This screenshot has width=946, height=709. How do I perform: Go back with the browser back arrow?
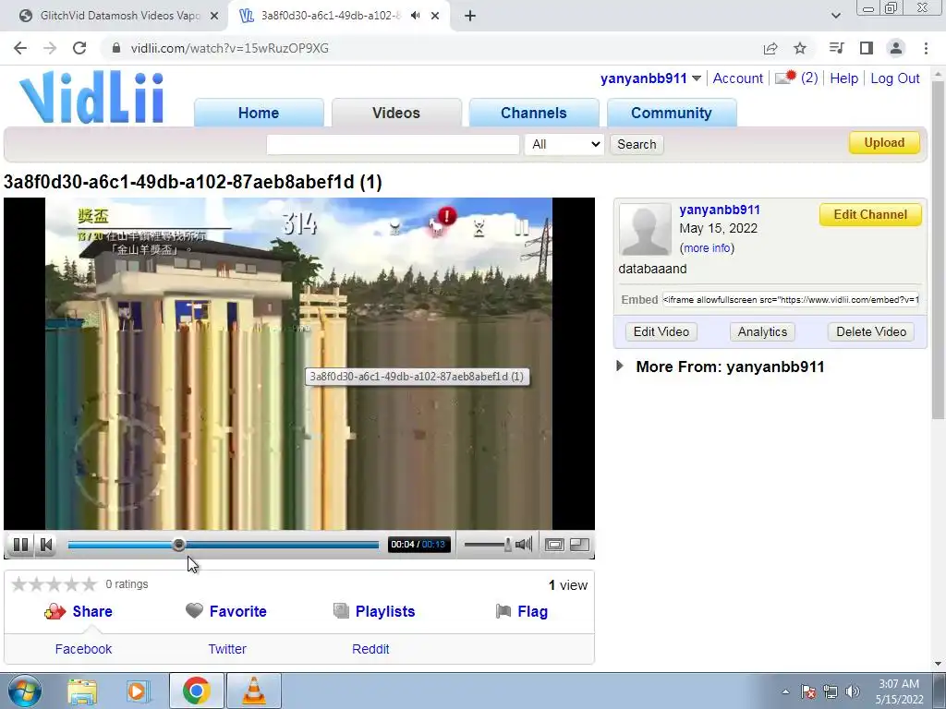[x=20, y=48]
